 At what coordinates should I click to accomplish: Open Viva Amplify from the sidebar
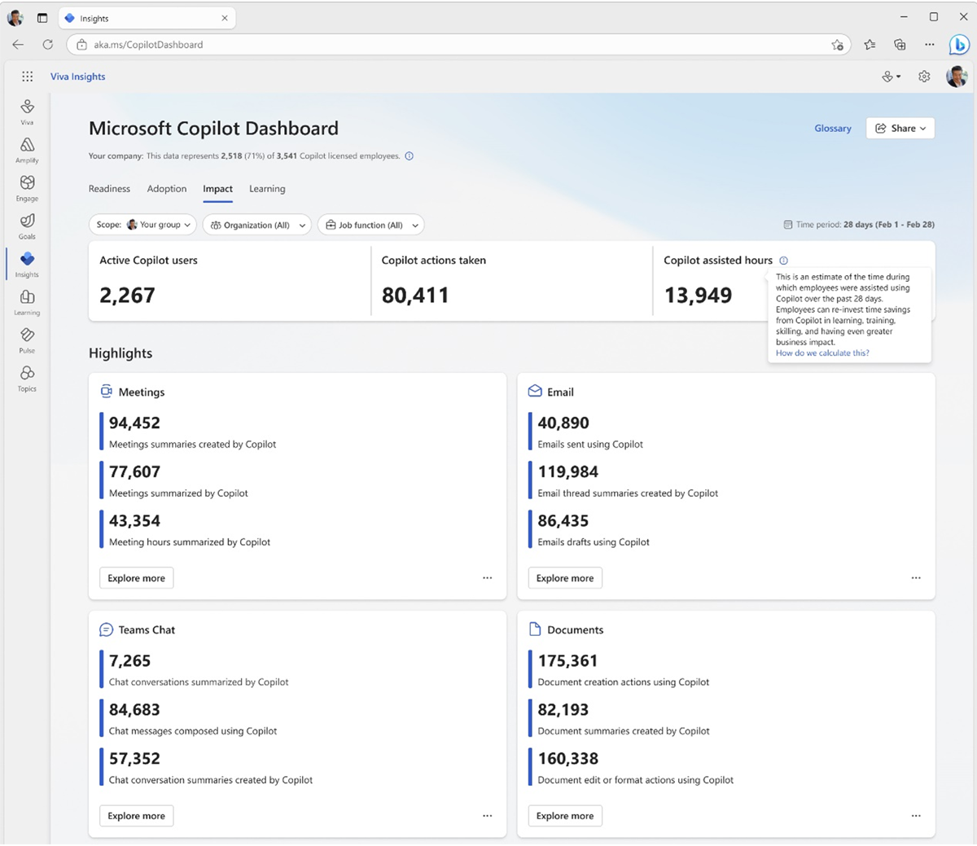coord(27,149)
